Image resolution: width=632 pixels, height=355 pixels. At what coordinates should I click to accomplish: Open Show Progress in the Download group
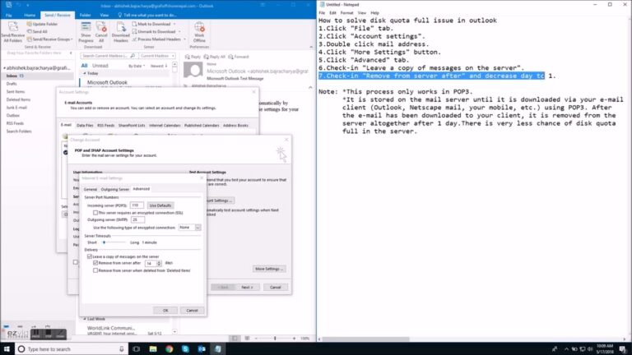[x=86, y=32]
